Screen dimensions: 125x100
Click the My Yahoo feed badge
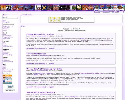pyautogui.click(x=7, y=81)
